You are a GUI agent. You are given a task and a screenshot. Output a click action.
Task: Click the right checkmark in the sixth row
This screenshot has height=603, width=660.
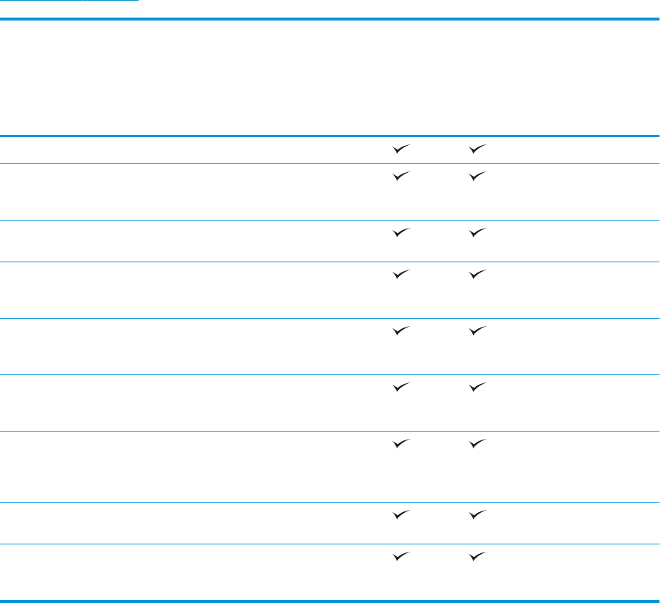[x=480, y=388]
